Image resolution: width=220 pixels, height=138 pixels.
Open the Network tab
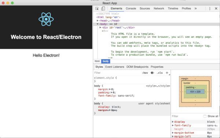159,8
